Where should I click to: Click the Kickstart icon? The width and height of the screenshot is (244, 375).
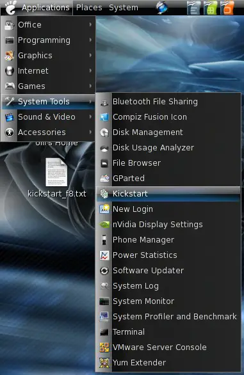pyautogui.click(x=104, y=194)
